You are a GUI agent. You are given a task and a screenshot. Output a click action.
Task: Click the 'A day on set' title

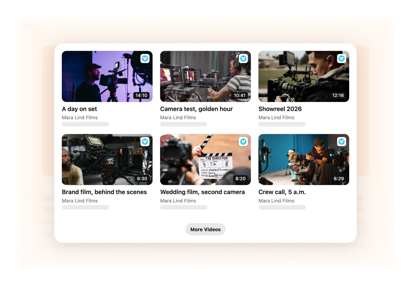pos(80,109)
